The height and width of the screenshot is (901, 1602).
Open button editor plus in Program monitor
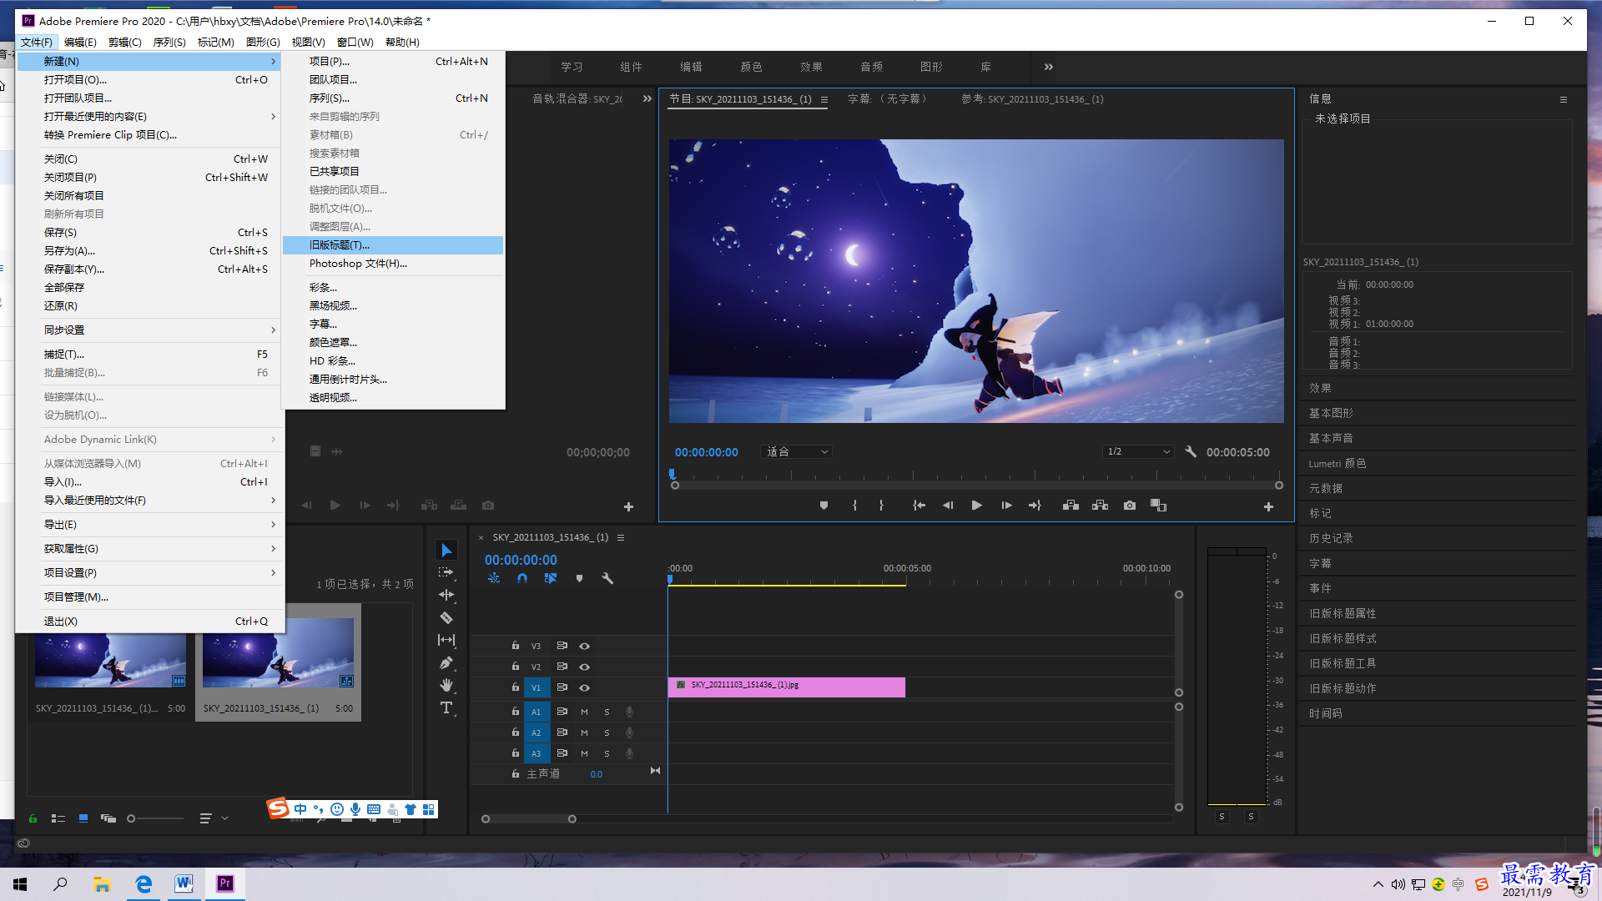click(1268, 506)
